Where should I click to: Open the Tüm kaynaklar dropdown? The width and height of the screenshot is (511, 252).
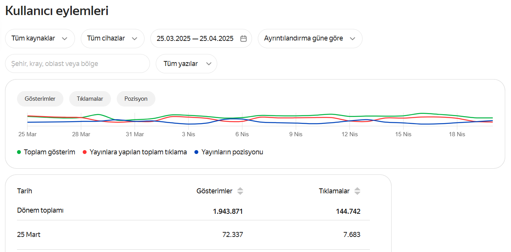(x=39, y=39)
